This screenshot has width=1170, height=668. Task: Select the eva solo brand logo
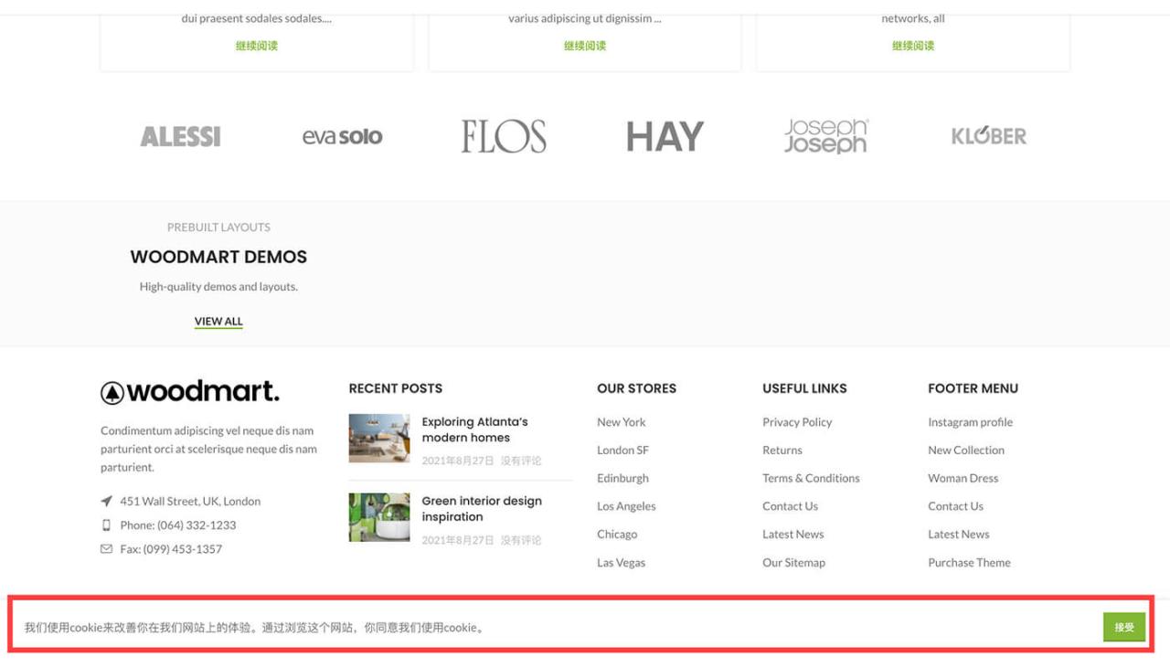(342, 135)
